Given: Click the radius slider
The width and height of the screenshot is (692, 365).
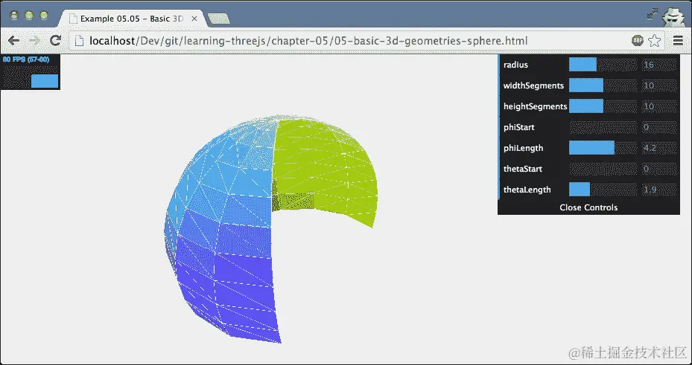Looking at the screenshot, I should tap(603, 65).
